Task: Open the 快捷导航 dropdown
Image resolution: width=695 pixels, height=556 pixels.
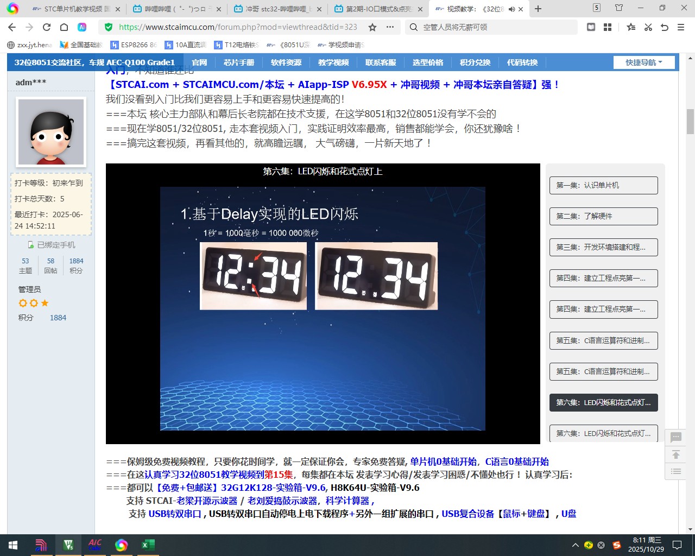Action: click(x=644, y=62)
